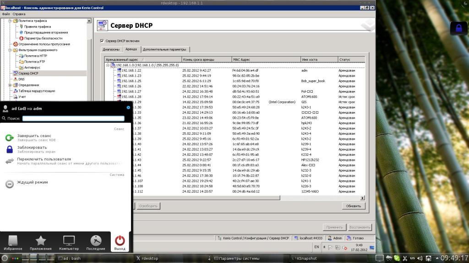Screen dimensions: 469x263
Task: Click the Таблица маршрутизации icon
Action: [16, 91]
